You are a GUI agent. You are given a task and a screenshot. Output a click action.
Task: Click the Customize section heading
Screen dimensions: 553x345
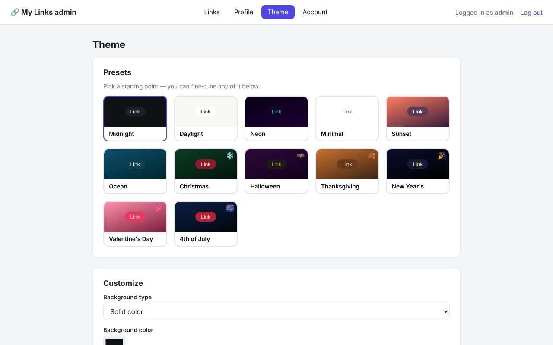click(123, 283)
